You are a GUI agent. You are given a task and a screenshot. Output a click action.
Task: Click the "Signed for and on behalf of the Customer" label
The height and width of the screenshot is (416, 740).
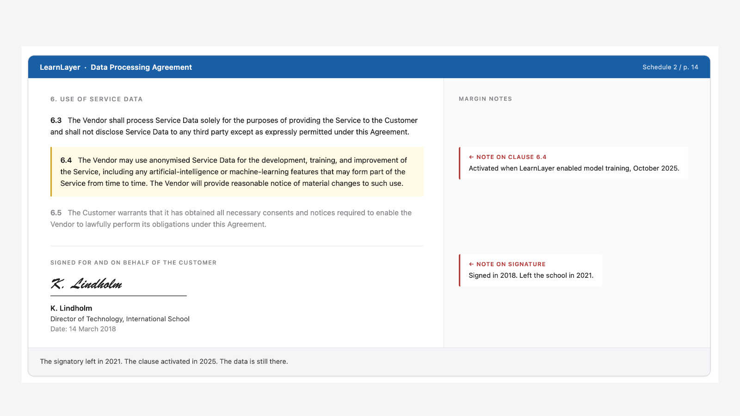click(134, 263)
